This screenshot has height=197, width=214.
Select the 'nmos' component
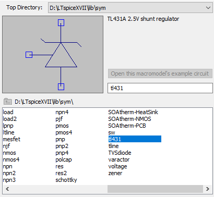click(9, 153)
